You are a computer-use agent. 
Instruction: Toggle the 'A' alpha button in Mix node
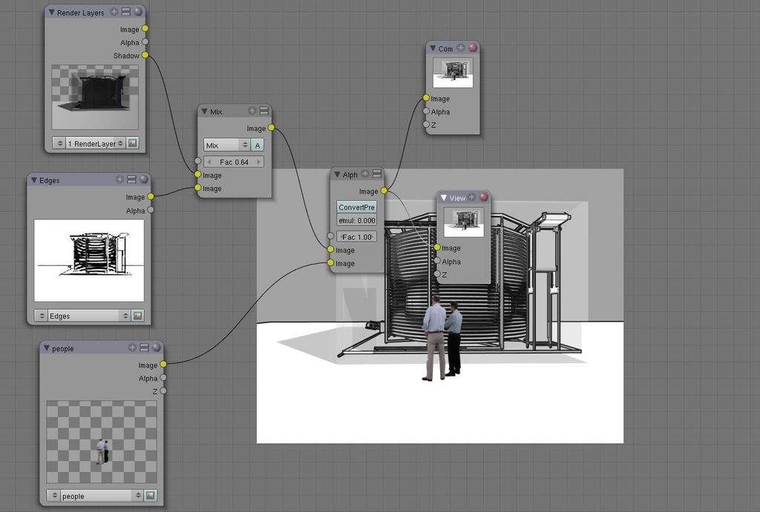tap(258, 144)
